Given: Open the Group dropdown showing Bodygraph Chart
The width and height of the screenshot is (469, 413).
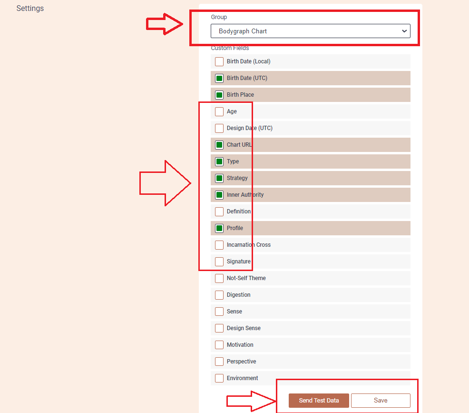Looking at the screenshot, I should click(x=311, y=31).
